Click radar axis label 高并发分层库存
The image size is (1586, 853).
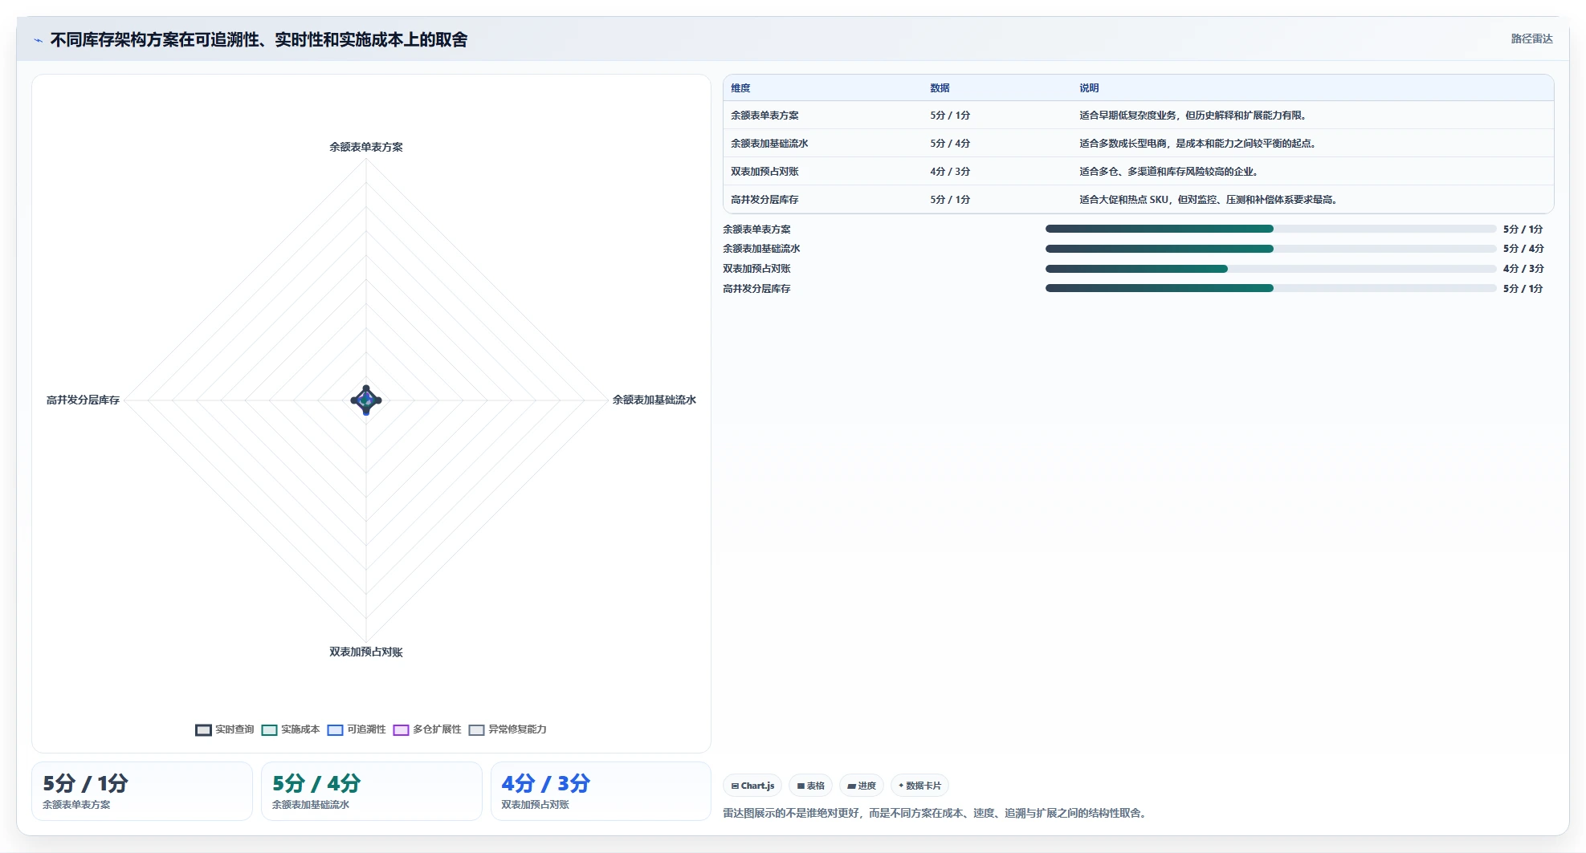[x=83, y=400]
